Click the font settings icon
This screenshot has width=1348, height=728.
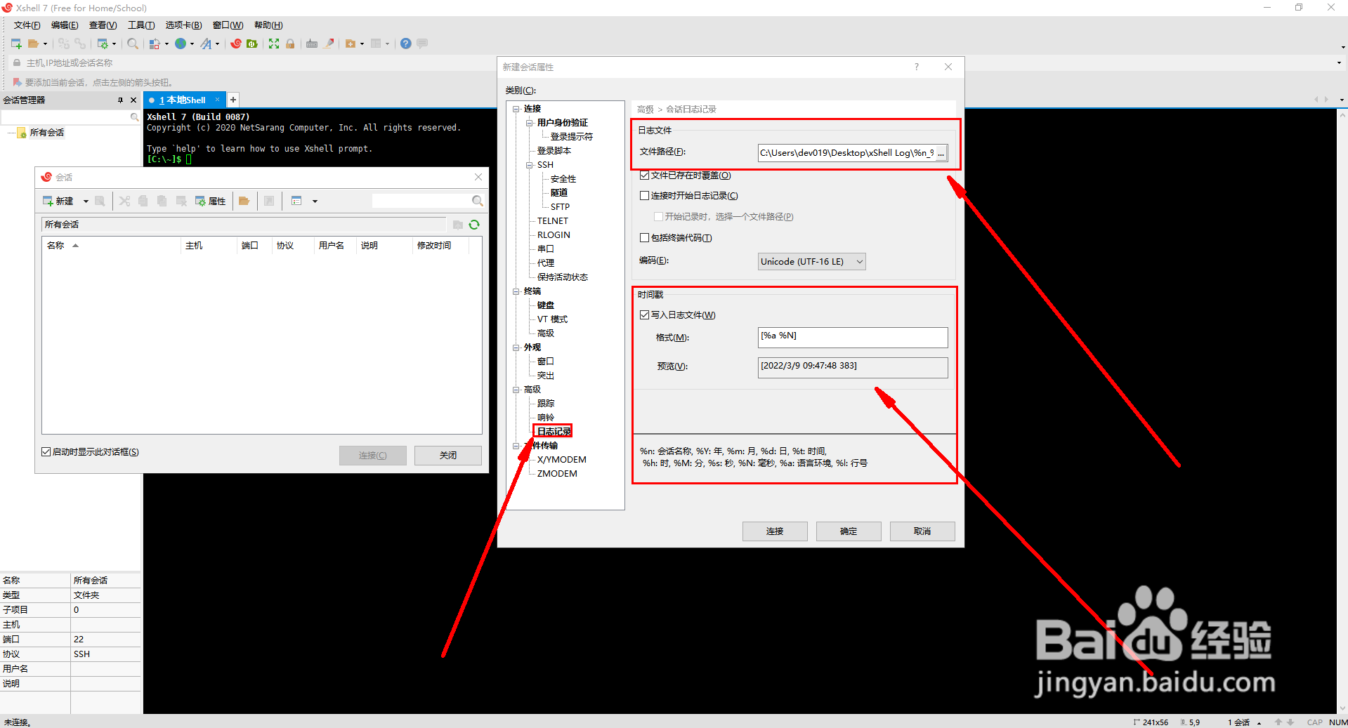pyautogui.click(x=206, y=44)
